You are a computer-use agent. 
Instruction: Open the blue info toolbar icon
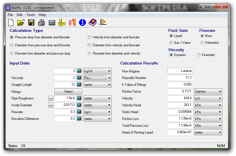pyautogui.click(x=82, y=22)
